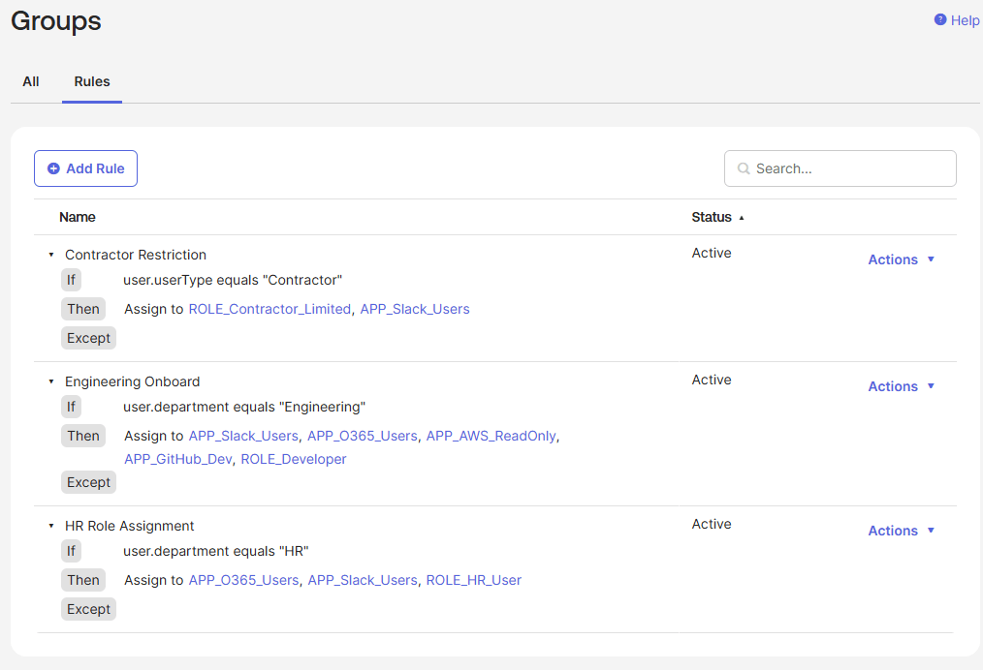Click the Name column header
983x670 pixels.
click(x=78, y=217)
